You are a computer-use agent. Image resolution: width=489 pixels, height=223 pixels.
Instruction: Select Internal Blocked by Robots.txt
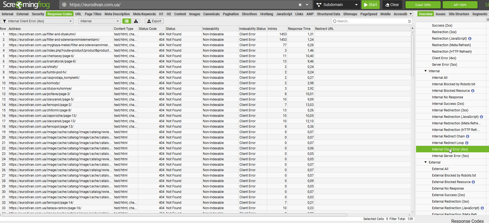pos(453,84)
